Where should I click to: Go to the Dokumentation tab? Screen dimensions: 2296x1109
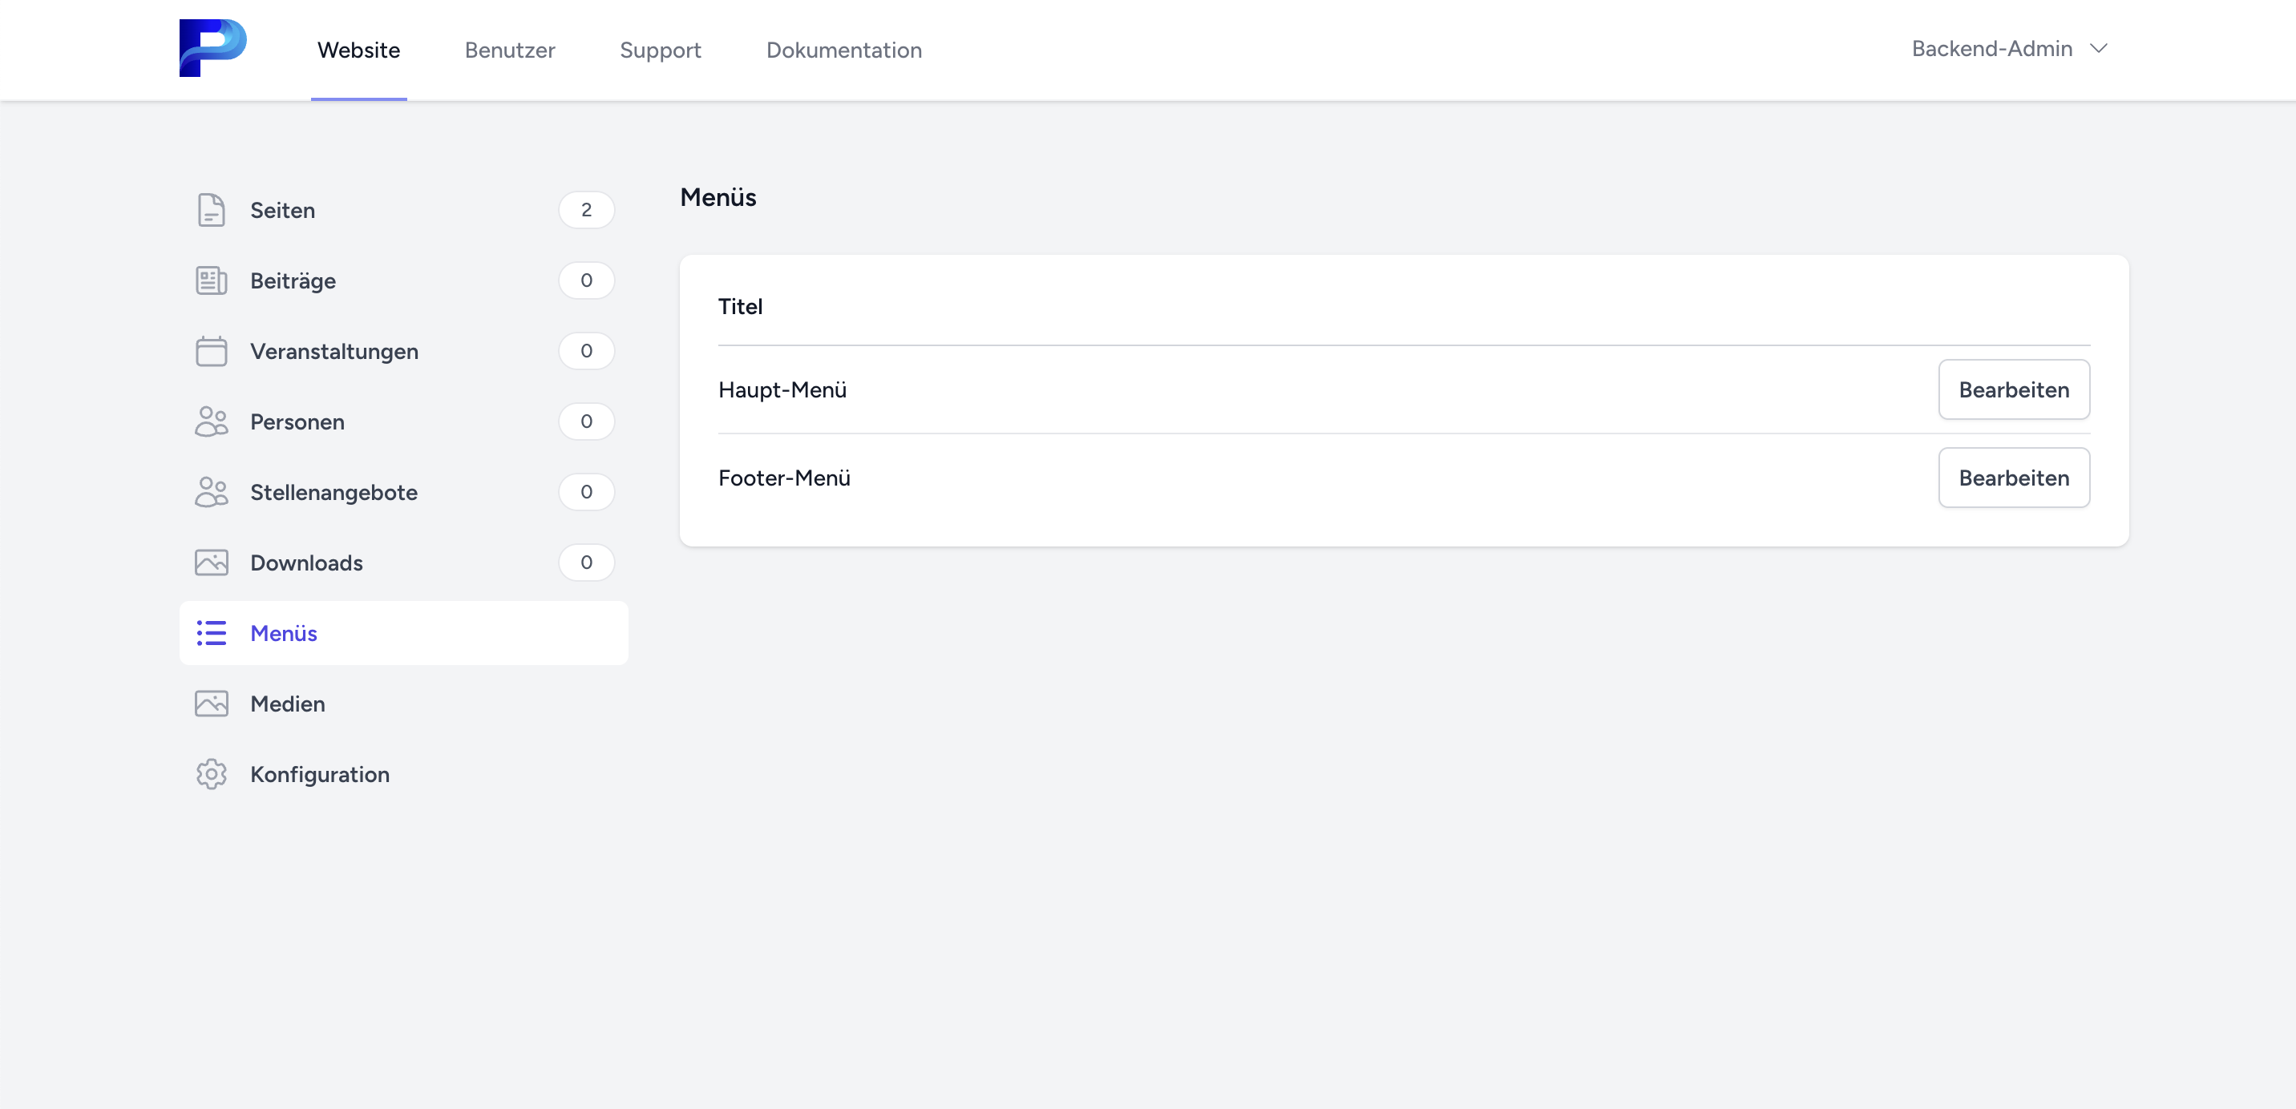tap(844, 50)
